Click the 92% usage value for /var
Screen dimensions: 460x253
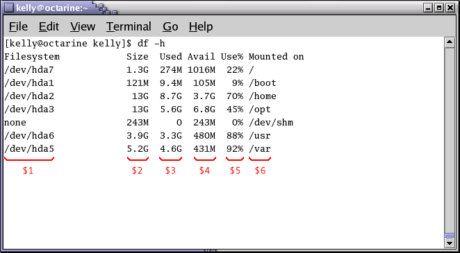(235, 149)
